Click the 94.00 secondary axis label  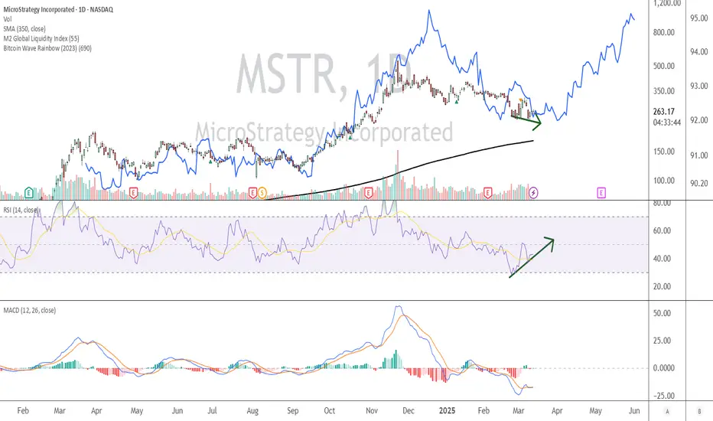699,52
